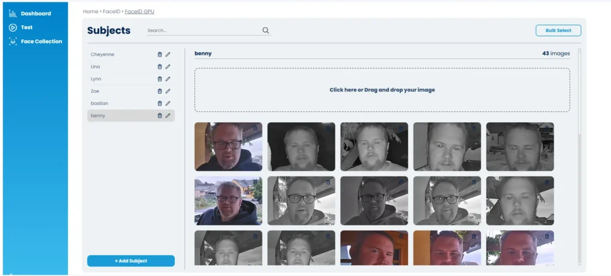The image size is (611, 276).
Task: Go to Test in the sidebar
Action: pyautogui.click(x=26, y=27)
